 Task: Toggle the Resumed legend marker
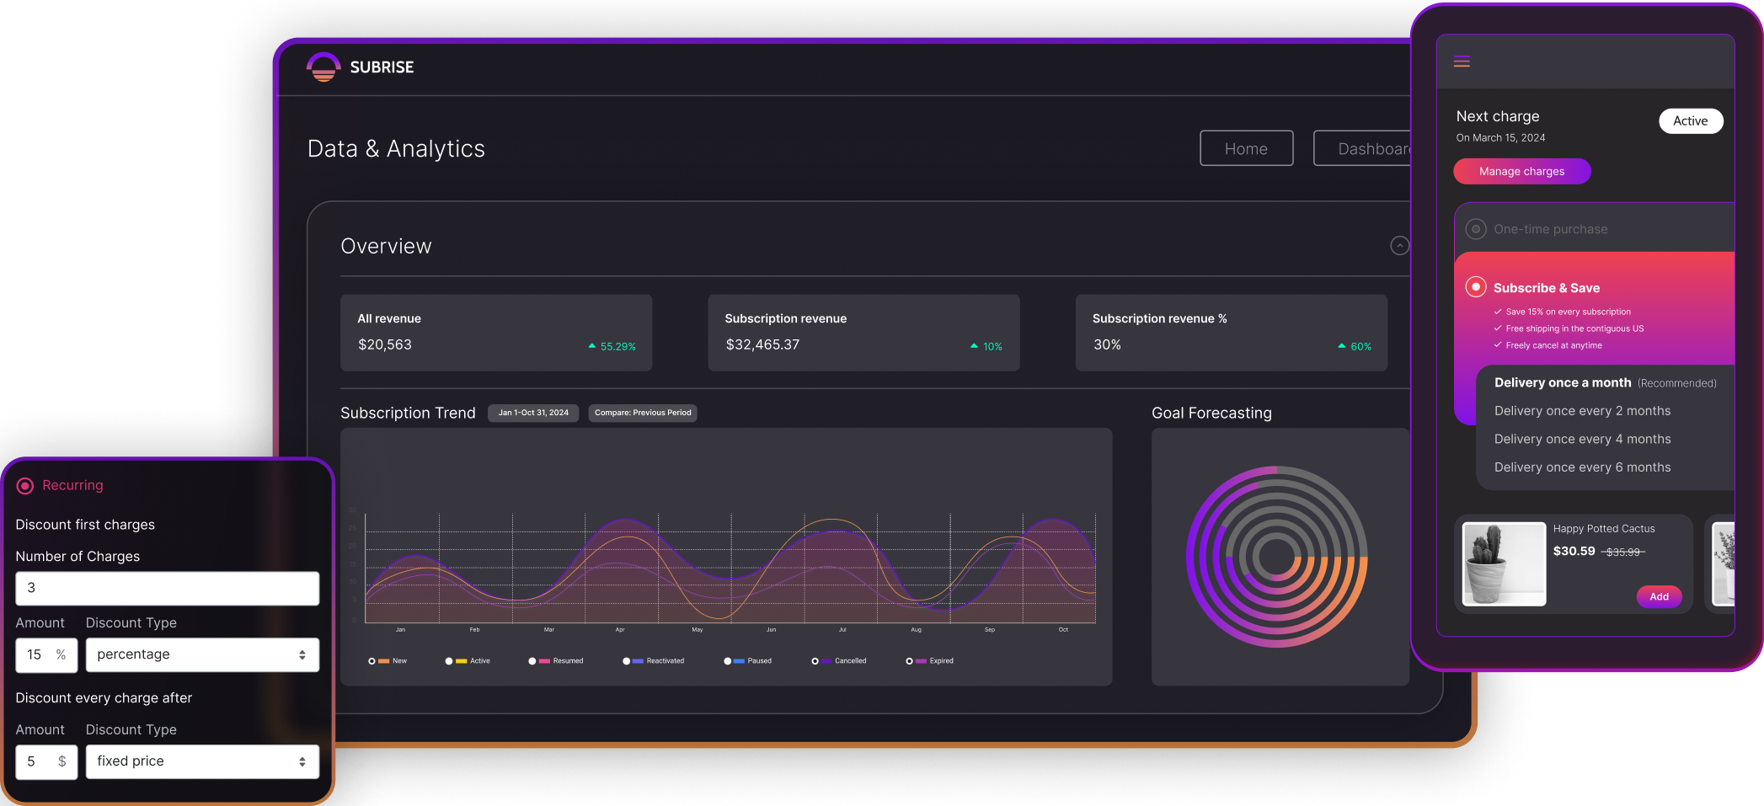[x=532, y=661]
